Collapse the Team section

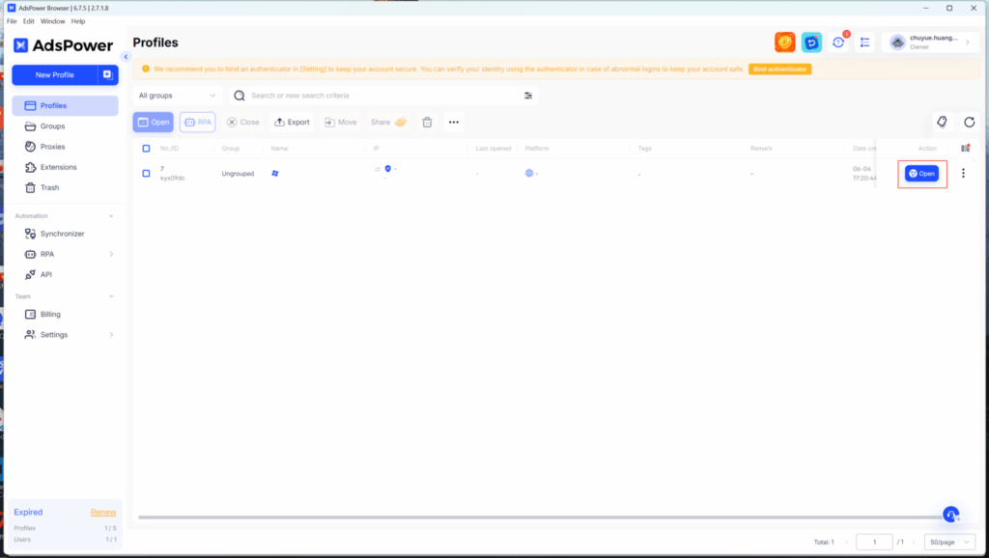pyautogui.click(x=111, y=296)
